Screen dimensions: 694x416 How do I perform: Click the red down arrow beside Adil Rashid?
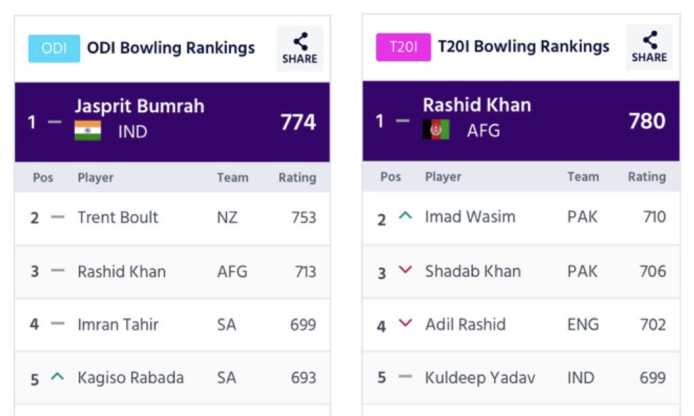pos(405,323)
